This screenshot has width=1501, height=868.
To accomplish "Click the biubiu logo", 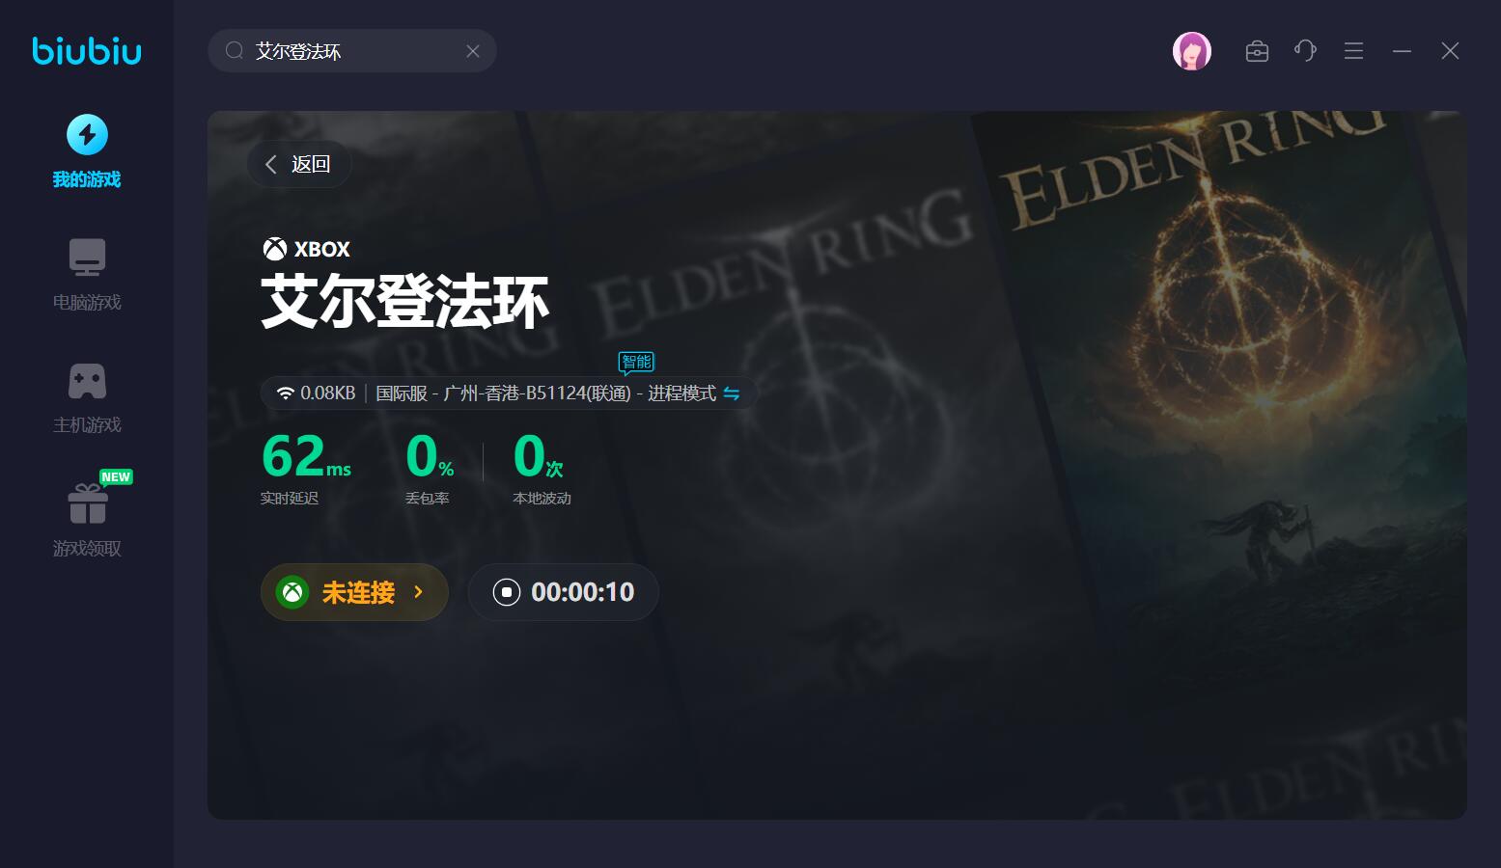I will tap(87, 50).
